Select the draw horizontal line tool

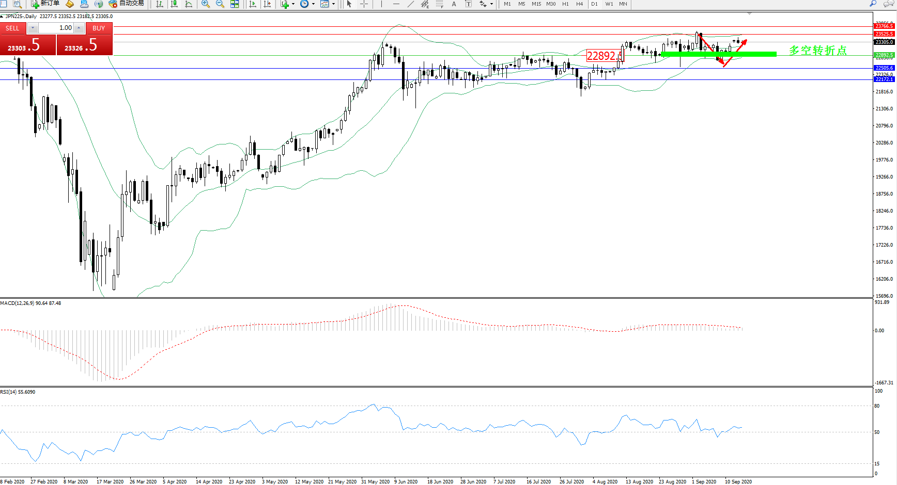click(x=396, y=4)
